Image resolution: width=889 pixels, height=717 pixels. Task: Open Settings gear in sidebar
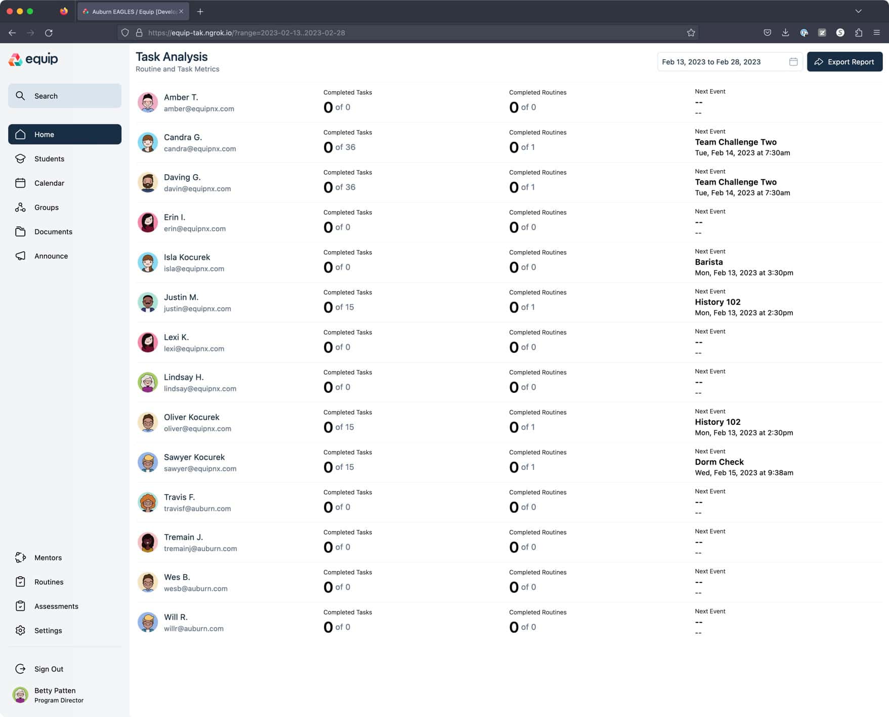pos(48,630)
